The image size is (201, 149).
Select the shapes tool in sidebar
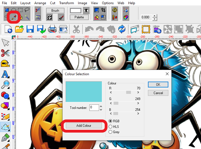point(5,106)
